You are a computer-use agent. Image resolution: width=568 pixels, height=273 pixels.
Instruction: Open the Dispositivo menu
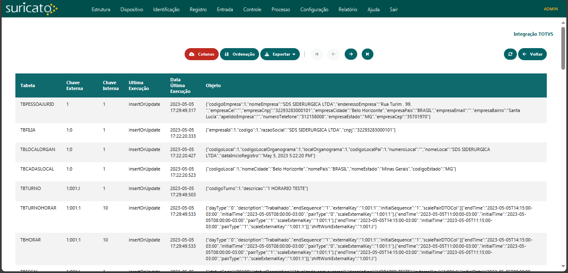point(132,10)
